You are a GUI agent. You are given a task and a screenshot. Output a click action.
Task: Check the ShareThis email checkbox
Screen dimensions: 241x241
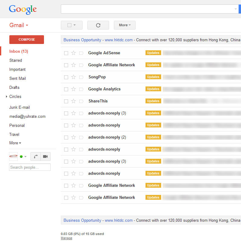point(66,101)
